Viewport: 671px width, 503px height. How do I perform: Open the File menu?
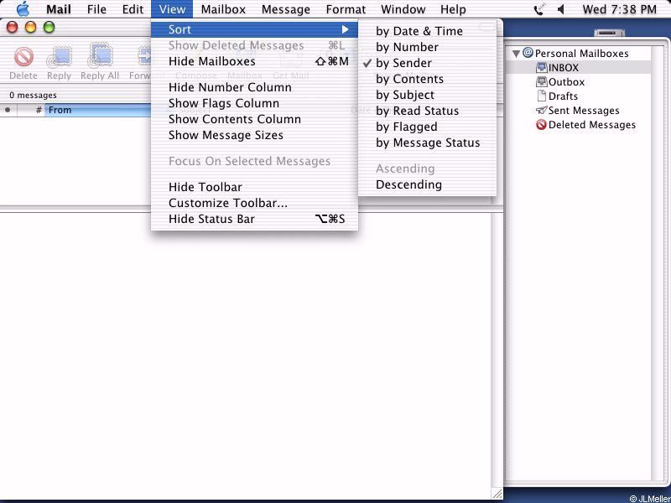[x=96, y=9]
